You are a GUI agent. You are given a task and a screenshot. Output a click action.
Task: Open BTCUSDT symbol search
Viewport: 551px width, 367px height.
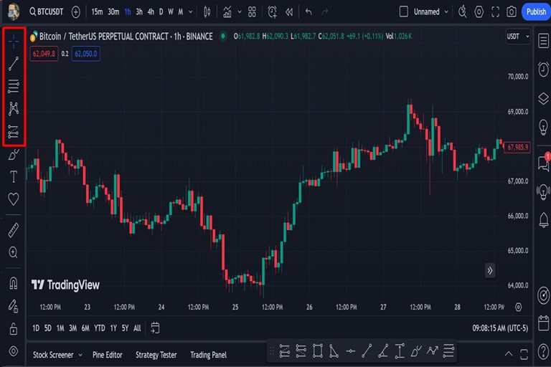[47, 12]
